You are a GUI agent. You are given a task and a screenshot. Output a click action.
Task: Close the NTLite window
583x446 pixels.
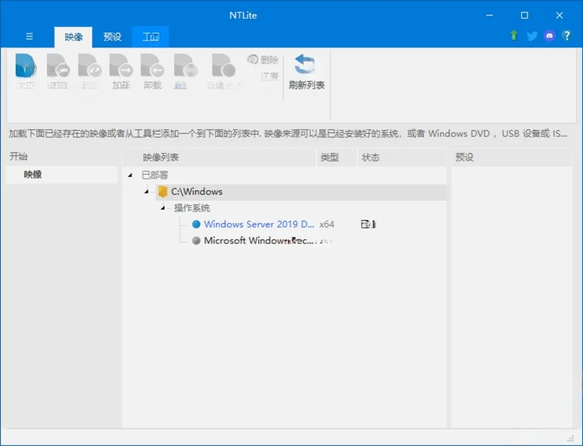pyautogui.click(x=559, y=15)
